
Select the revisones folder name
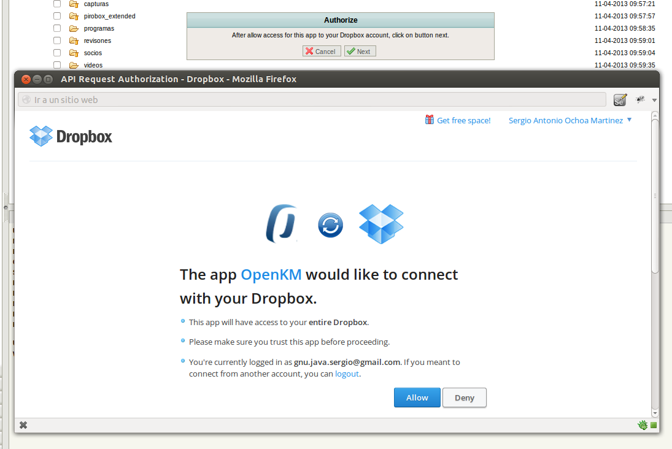click(98, 40)
